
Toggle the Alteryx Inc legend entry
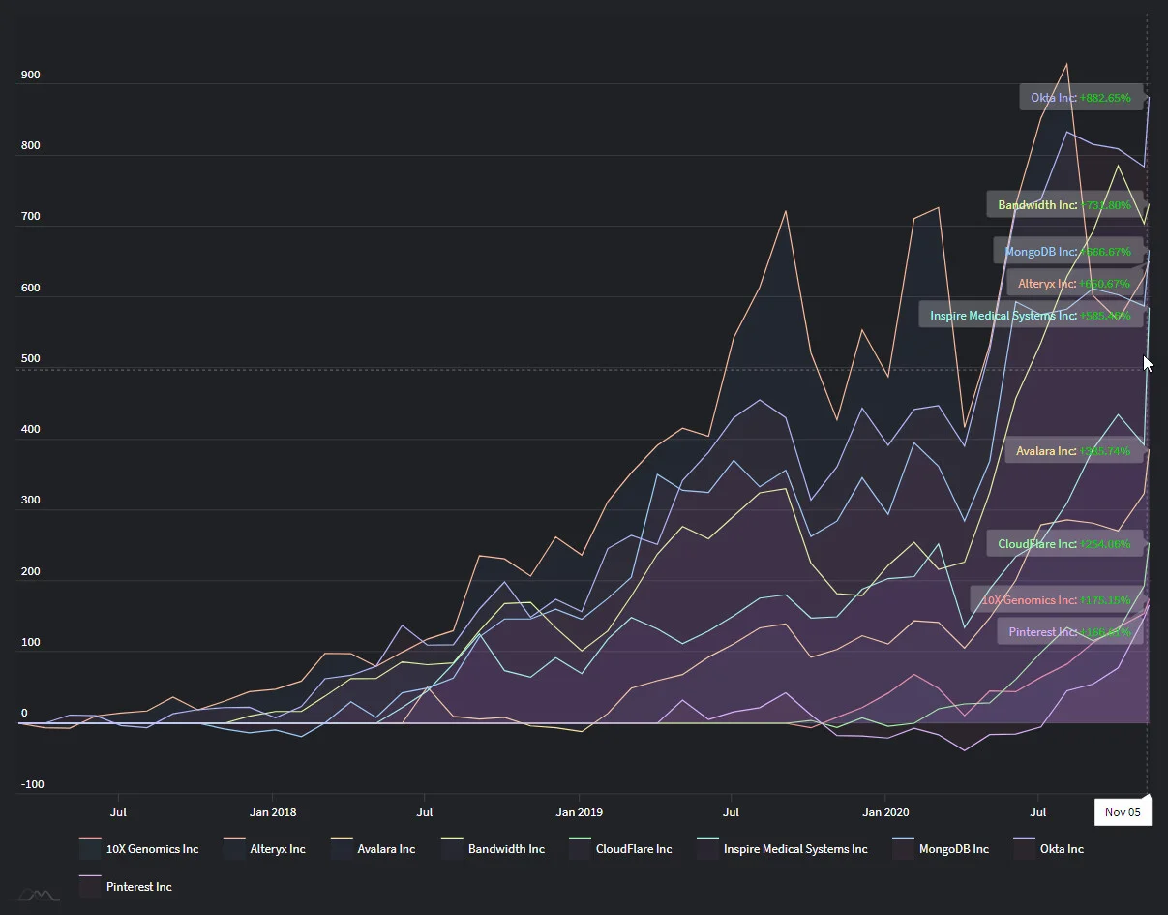click(264, 849)
